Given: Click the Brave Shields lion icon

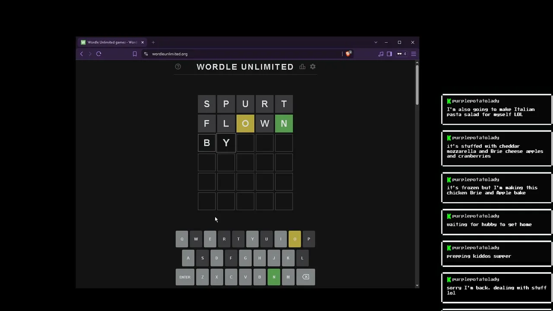Looking at the screenshot, I should tap(348, 54).
